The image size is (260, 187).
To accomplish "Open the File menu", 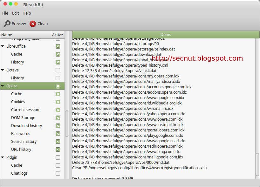I will (x=5, y=13).
